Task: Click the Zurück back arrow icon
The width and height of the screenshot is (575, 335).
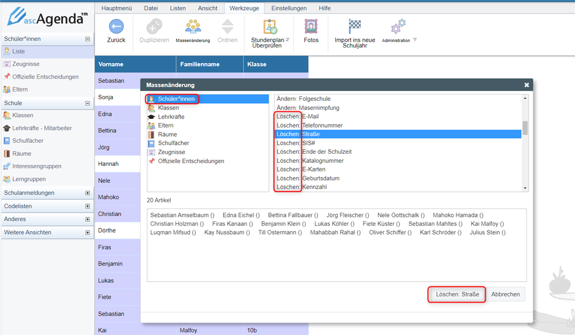Action: pos(116,27)
